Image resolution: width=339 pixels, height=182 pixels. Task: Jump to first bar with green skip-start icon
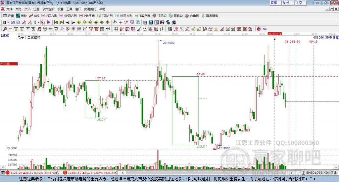click(56, 22)
